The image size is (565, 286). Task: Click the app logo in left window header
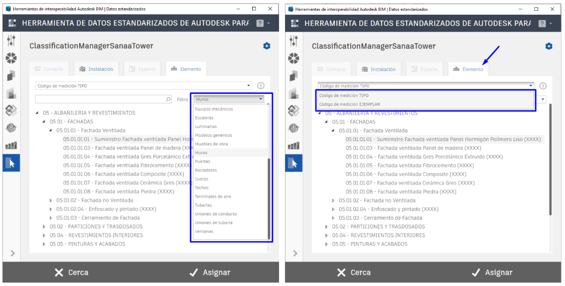(x=12, y=23)
